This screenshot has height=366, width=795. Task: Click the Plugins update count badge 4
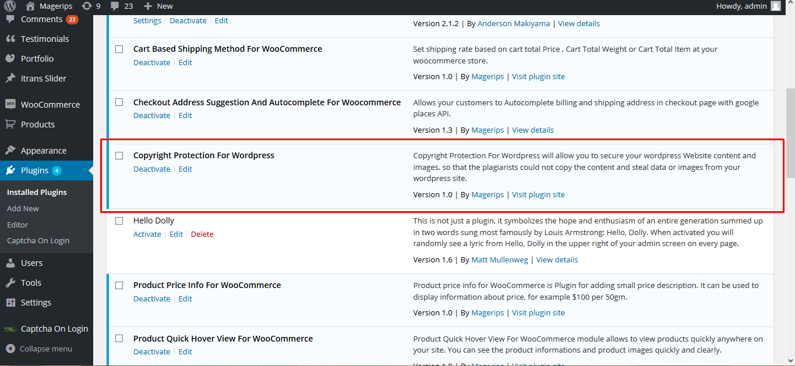[56, 170]
